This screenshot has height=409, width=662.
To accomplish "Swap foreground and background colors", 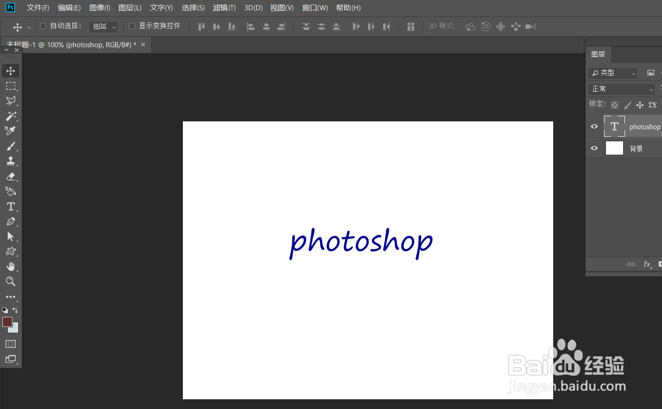I will pos(15,310).
